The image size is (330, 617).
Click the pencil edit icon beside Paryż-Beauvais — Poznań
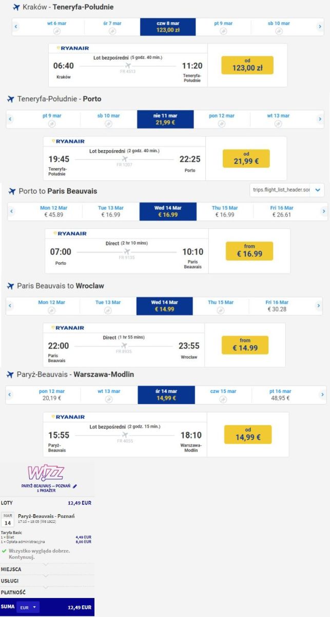[x=74, y=486]
